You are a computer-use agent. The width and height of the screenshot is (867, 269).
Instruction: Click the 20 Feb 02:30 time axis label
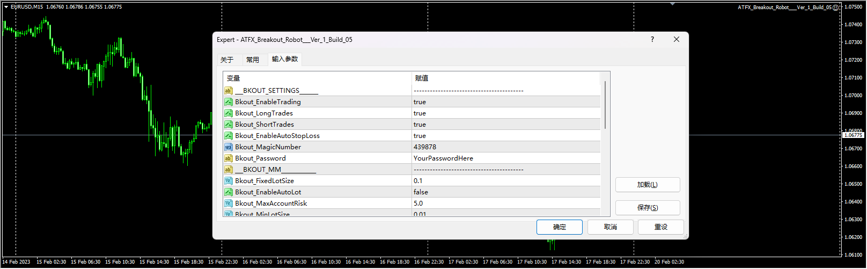click(x=669, y=262)
